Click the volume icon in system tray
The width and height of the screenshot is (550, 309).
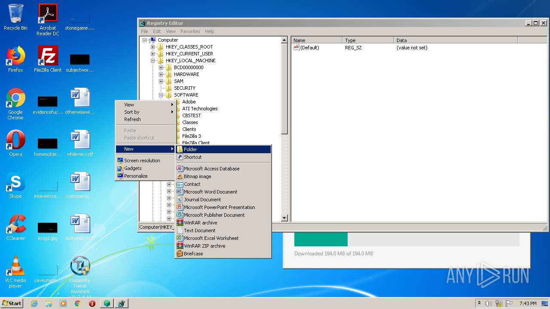pos(489,303)
